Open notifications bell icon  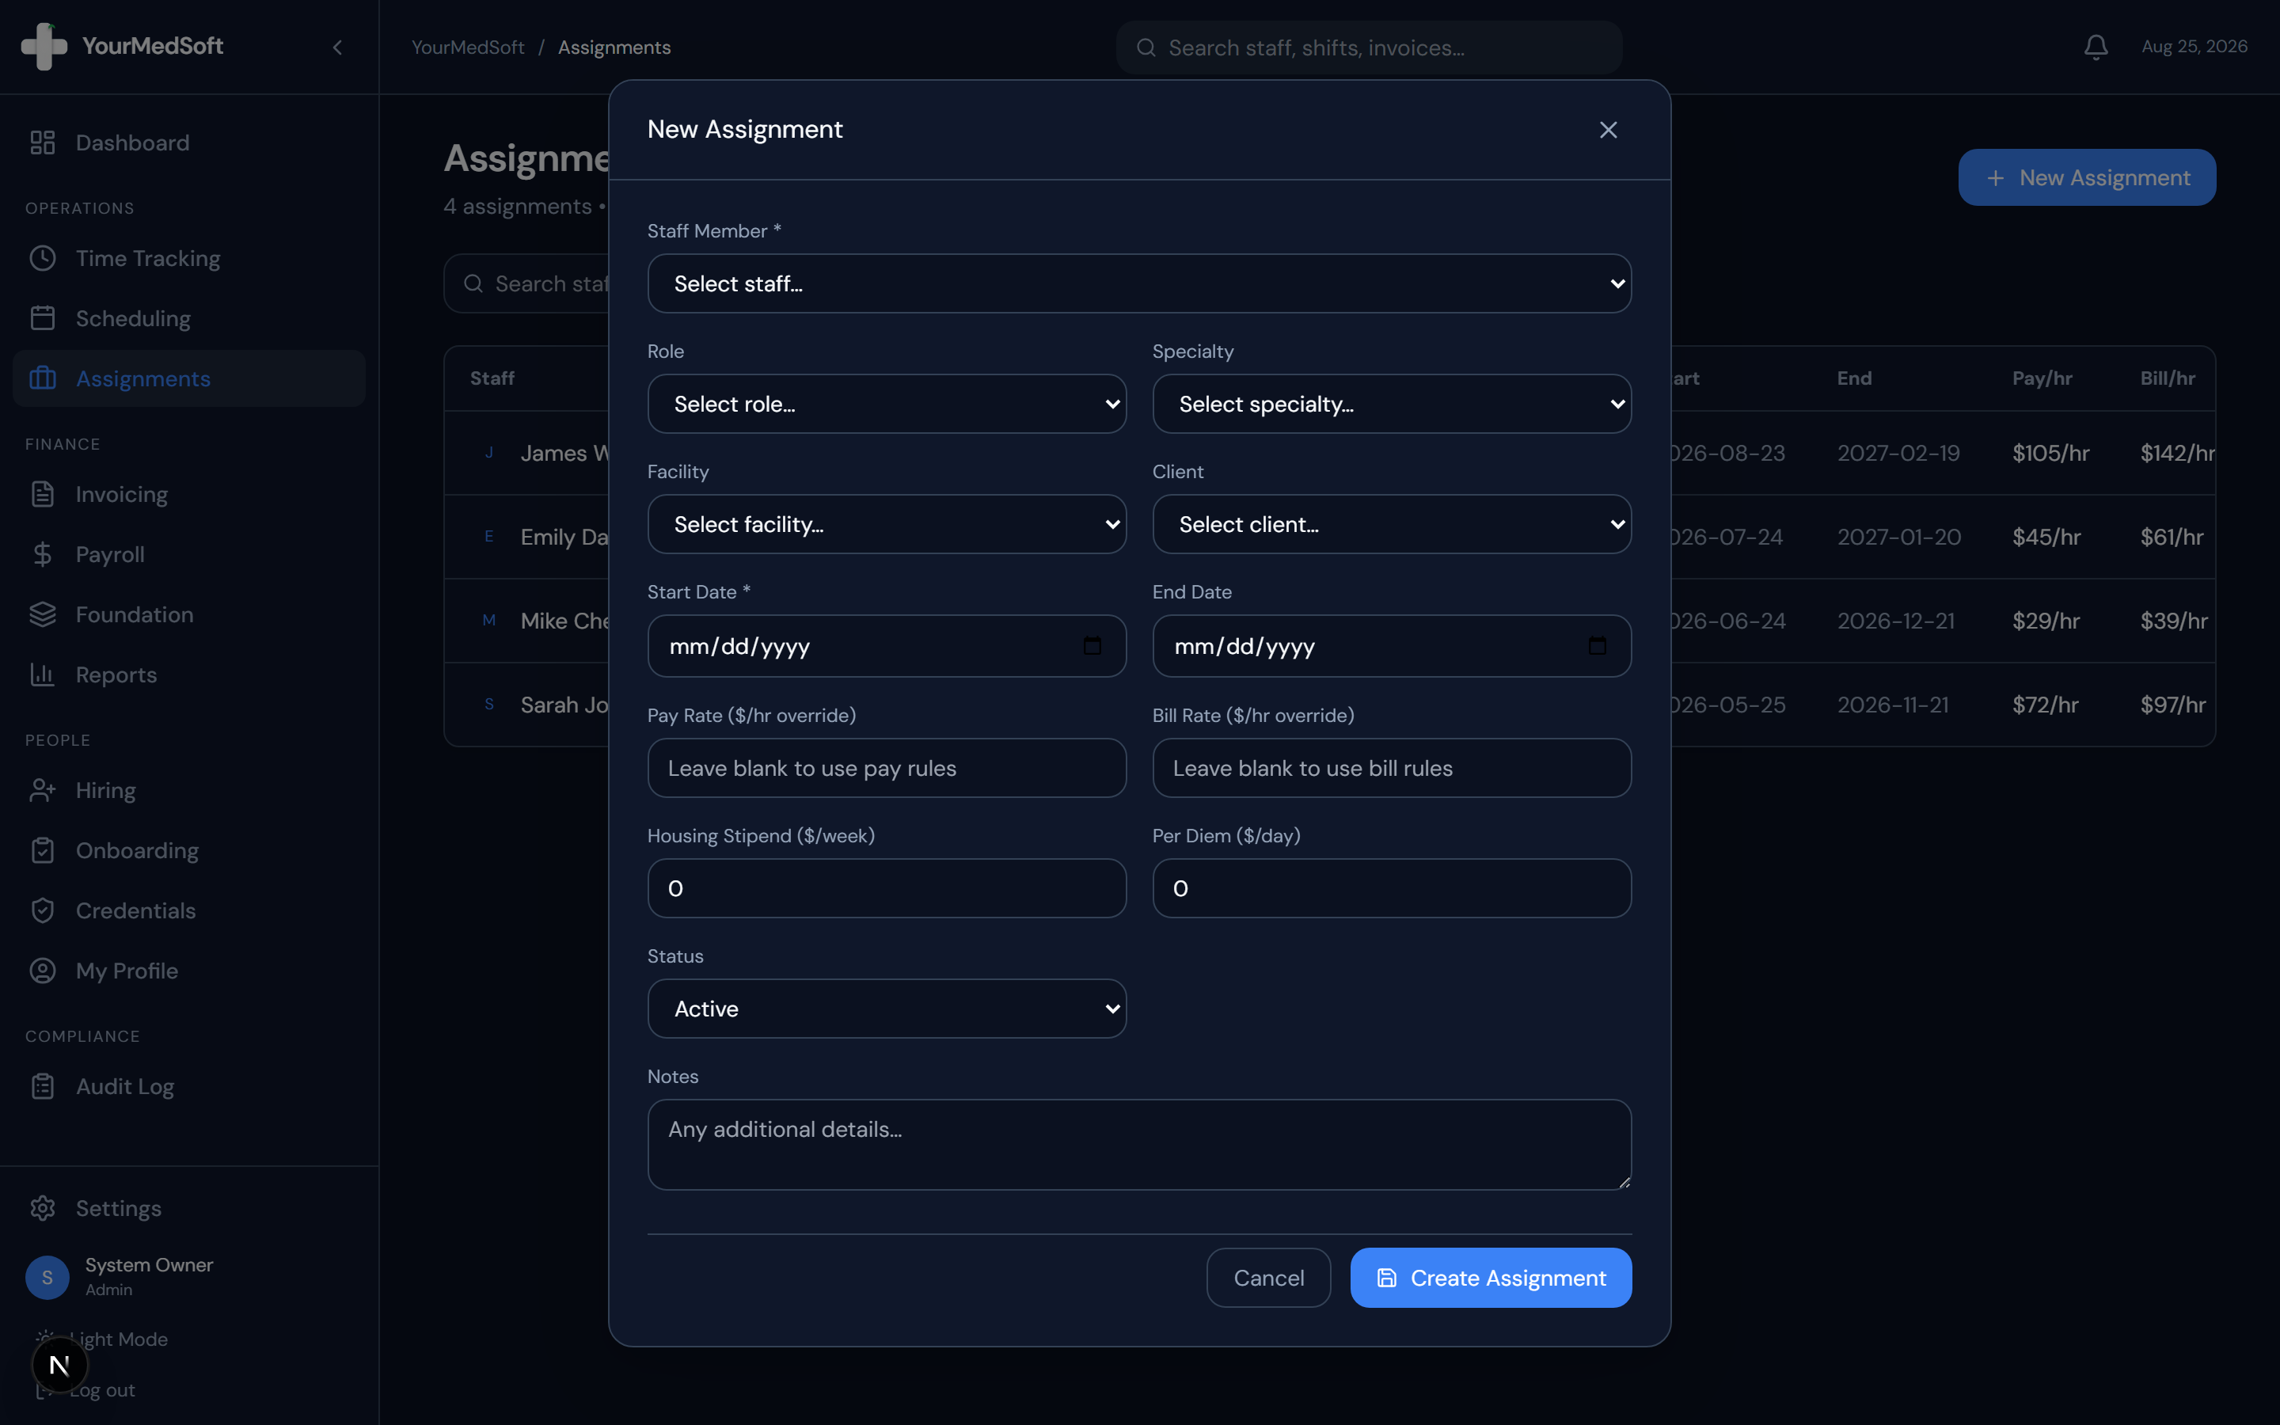[x=2096, y=47]
